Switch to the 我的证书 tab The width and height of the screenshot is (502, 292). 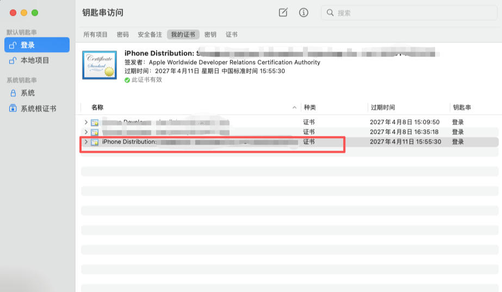tap(183, 35)
